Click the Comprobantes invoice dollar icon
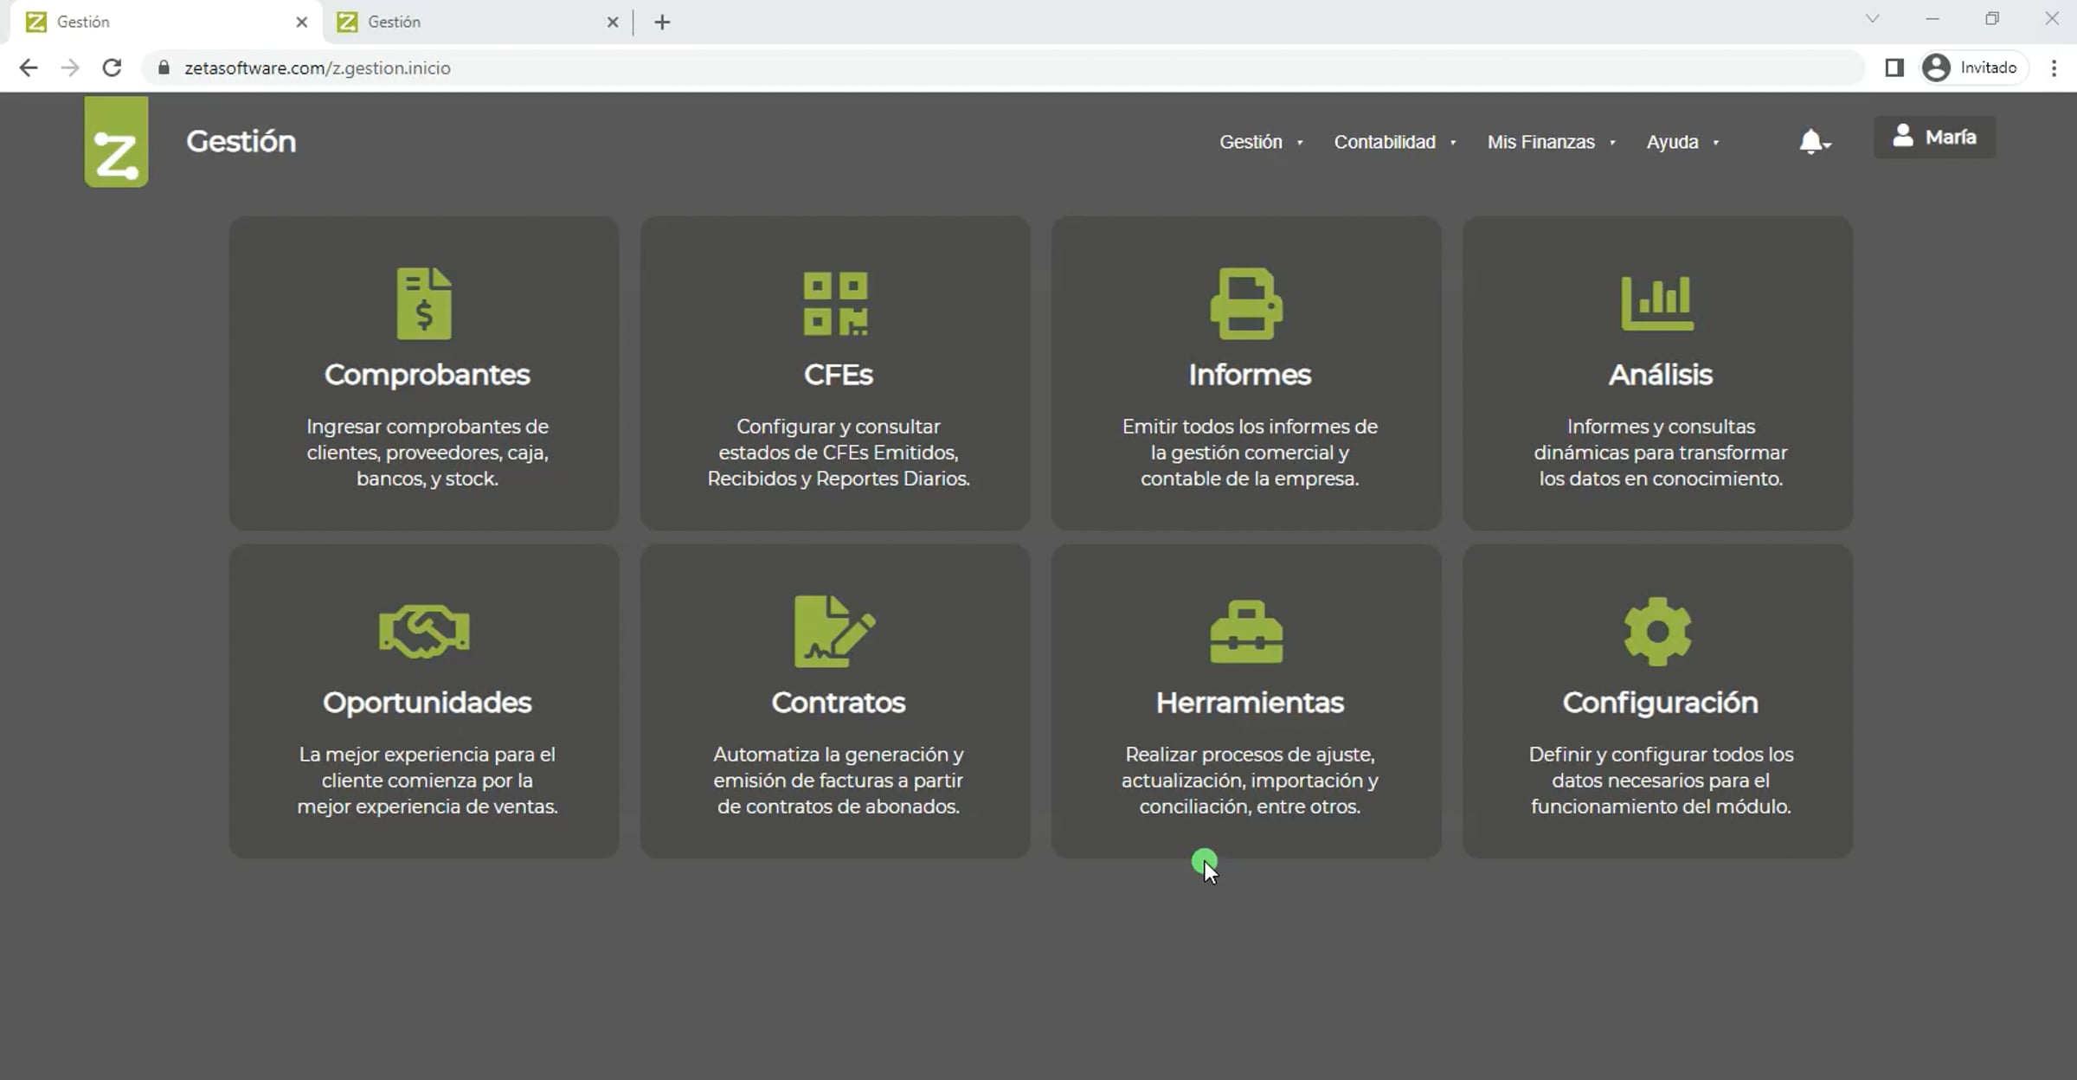 (424, 304)
